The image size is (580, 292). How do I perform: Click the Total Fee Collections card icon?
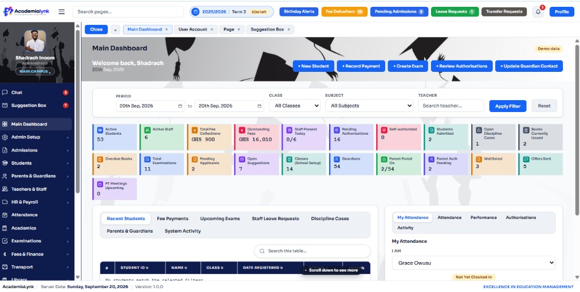[195, 130]
